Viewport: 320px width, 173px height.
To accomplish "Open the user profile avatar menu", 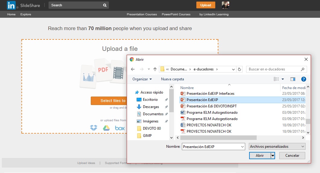I will coord(226,5).
